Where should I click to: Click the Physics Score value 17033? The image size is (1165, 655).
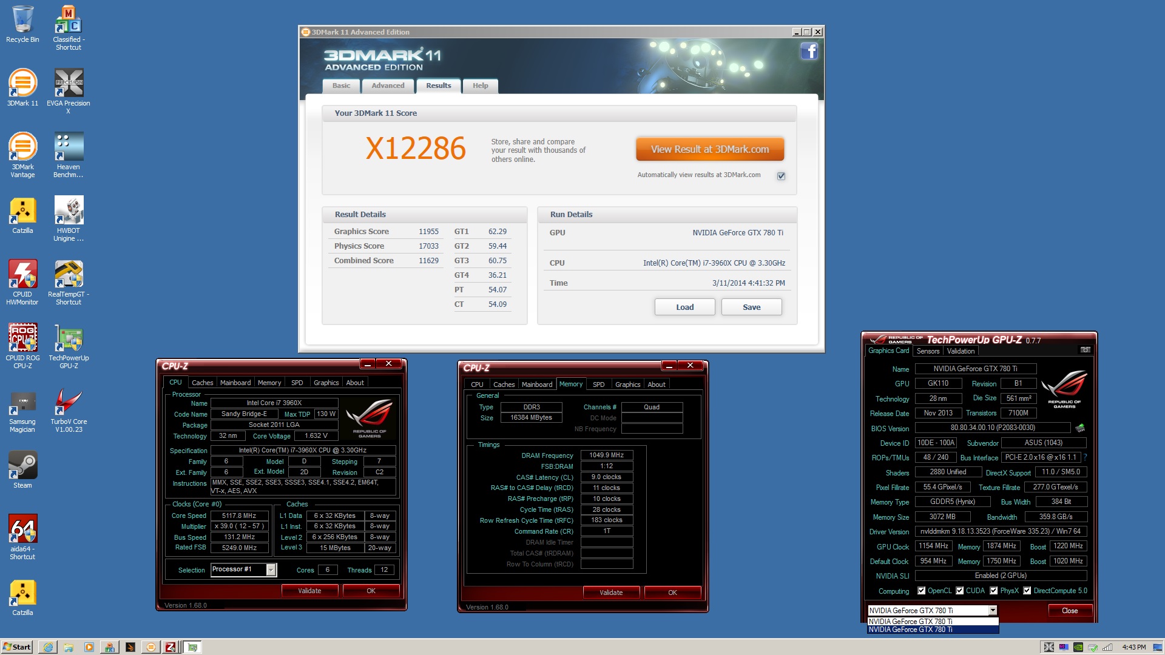[428, 246]
